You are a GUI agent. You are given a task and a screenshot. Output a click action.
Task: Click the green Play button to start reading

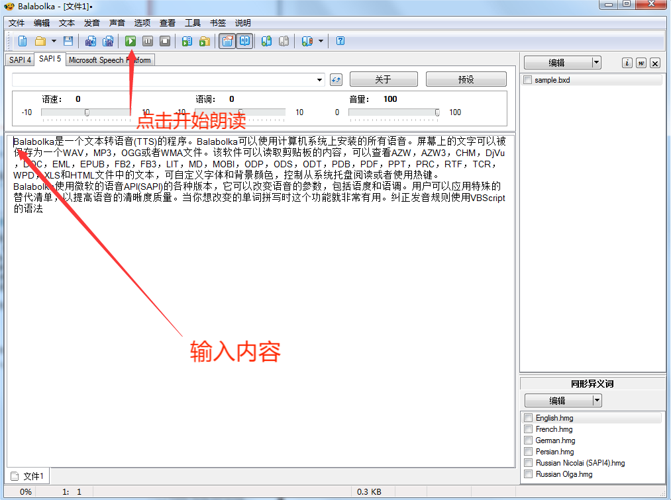(x=130, y=41)
